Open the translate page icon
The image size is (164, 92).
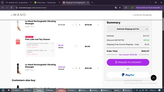(x=116, y=8)
